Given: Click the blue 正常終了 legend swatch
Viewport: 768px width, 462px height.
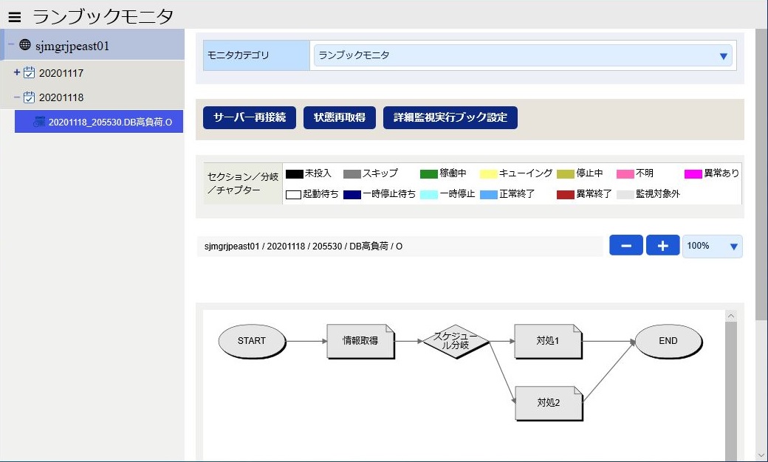Looking at the screenshot, I should pos(488,195).
